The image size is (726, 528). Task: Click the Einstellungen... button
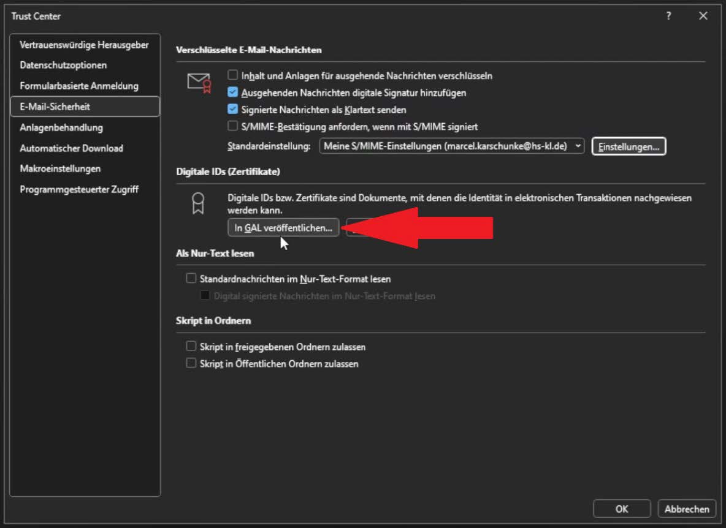[629, 146]
